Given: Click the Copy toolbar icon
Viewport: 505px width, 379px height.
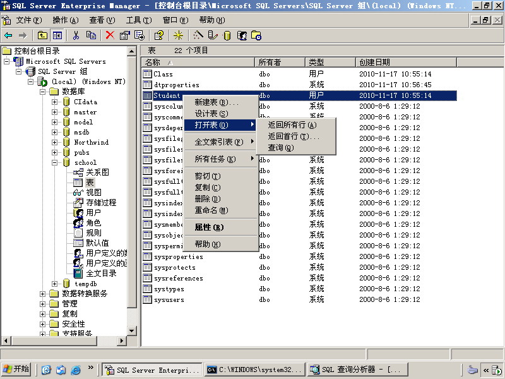Looking at the screenshot, I should 91,35.
